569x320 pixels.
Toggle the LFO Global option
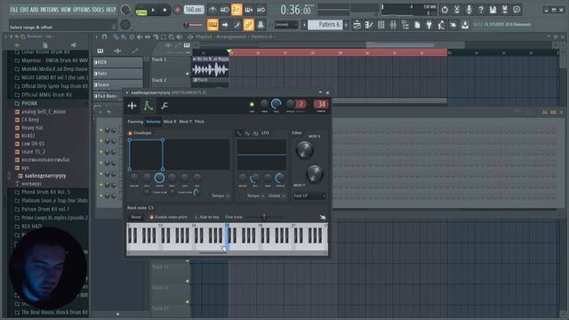(276, 196)
